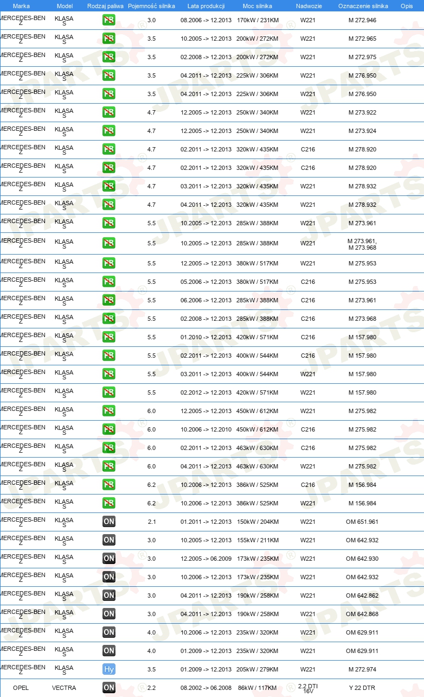Viewport: 424px width, 697px height.
Task: Click the date range '01.2010 -> 12.2013'
Action: [x=206, y=337]
